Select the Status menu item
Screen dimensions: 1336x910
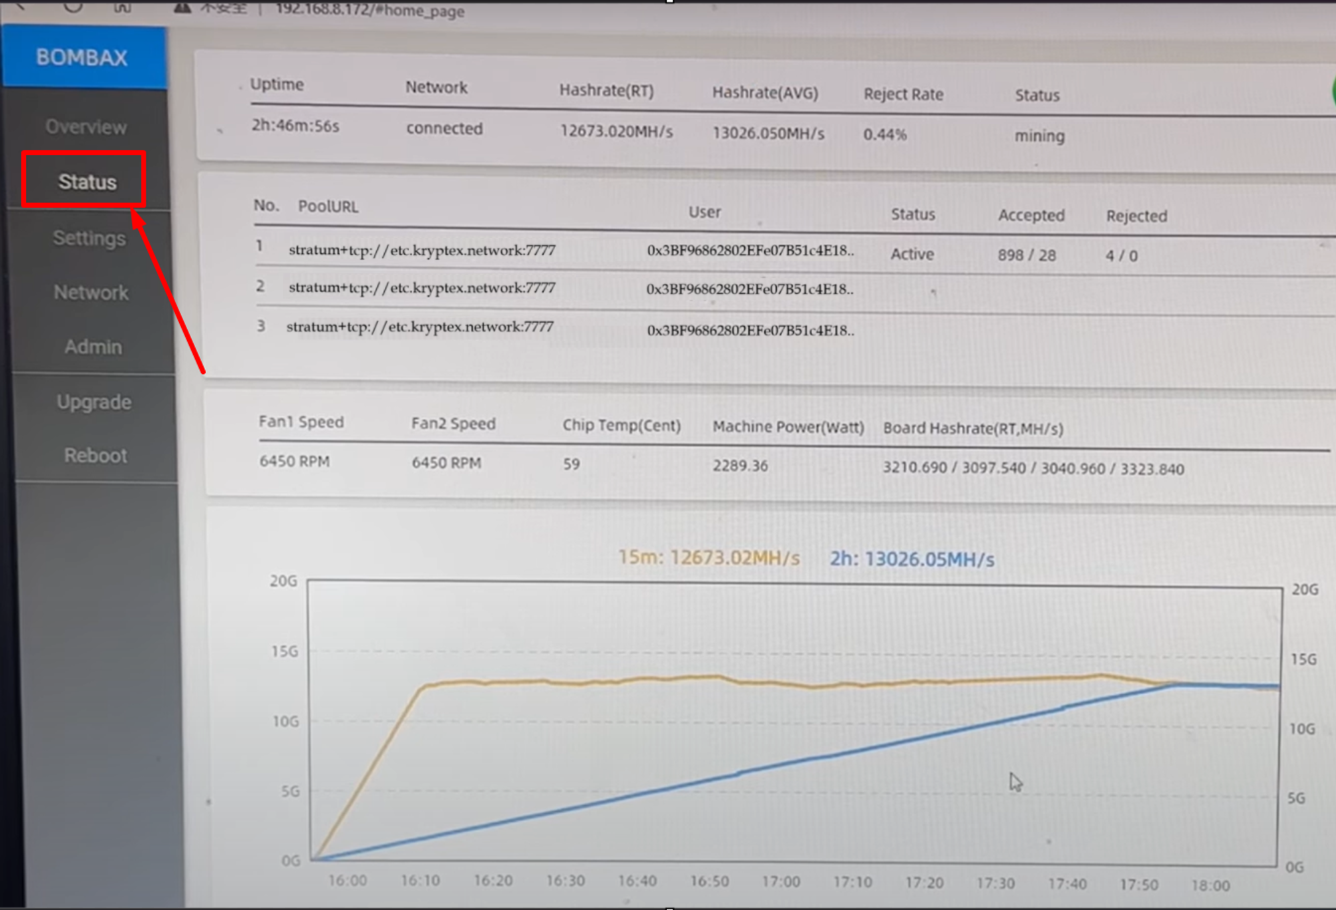pyautogui.click(x=87, y=182)
